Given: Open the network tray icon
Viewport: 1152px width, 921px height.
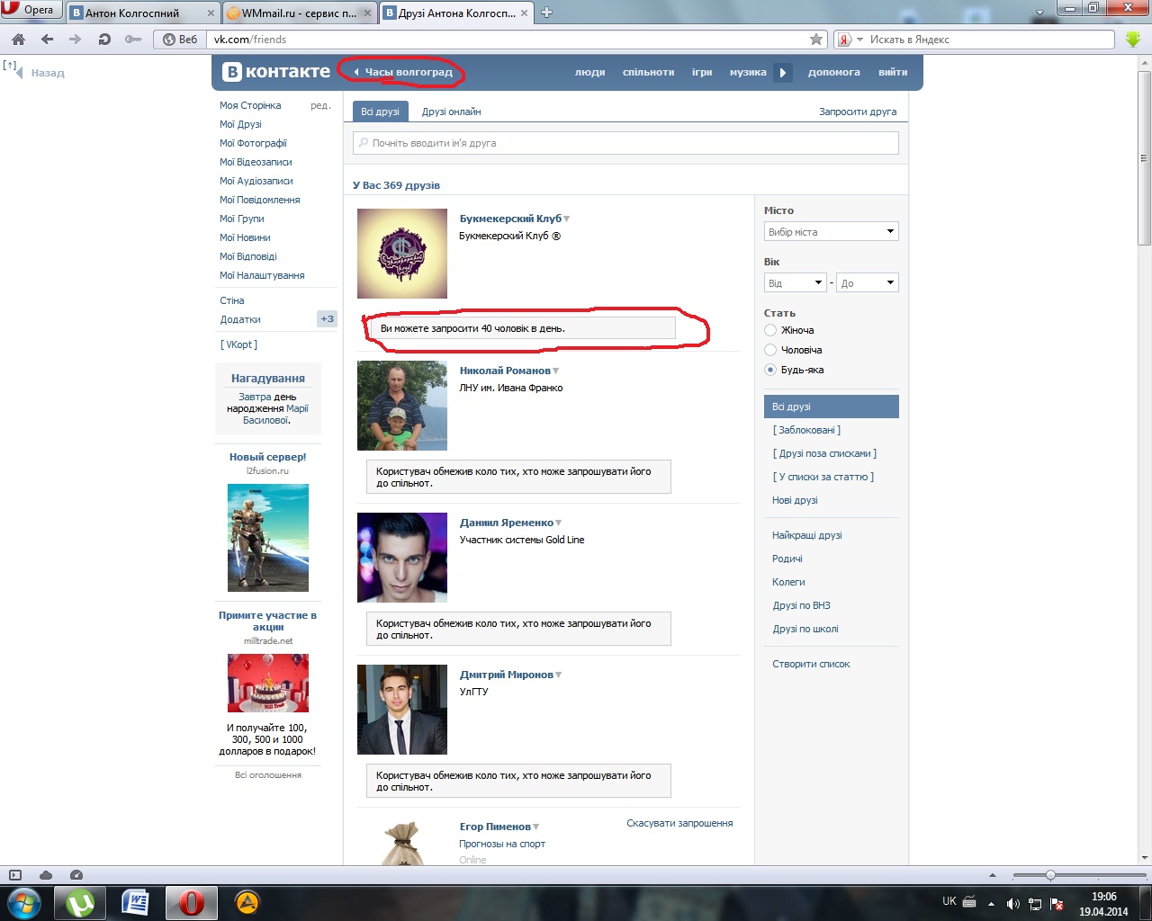Looking at the screenshot, I should click(1035, 904).
